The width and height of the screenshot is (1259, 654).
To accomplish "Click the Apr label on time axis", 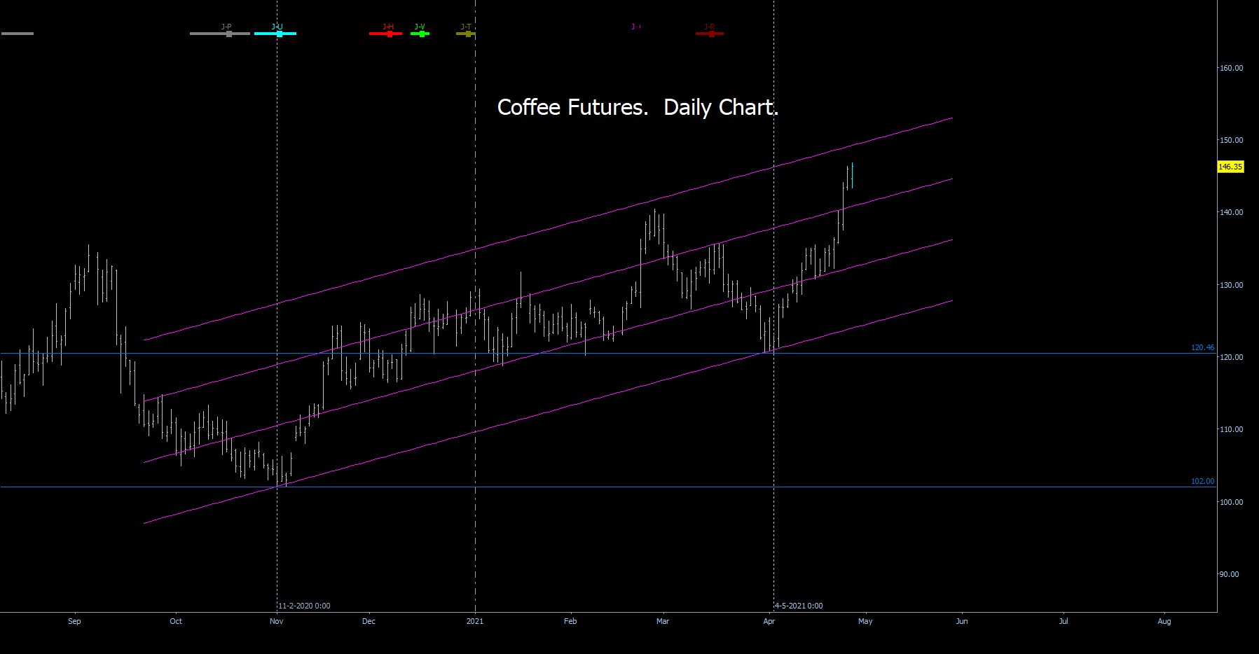I will click(769, 621).
